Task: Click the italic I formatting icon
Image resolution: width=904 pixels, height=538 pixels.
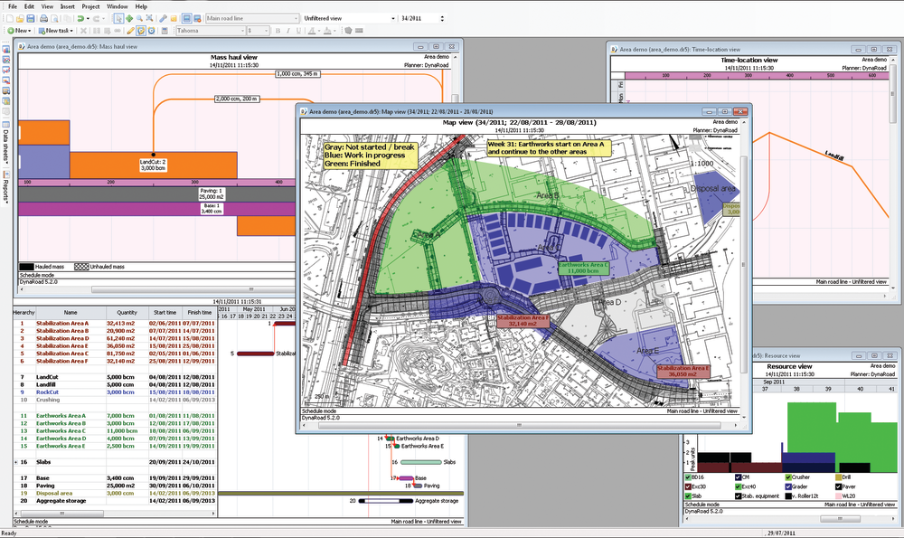Action: pos(288,31)
